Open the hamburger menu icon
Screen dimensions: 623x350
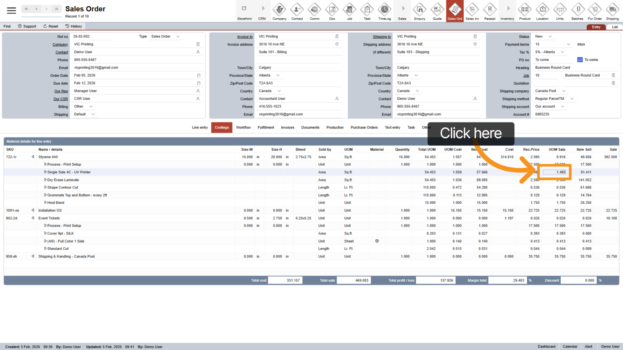click(x=11, y=10)
